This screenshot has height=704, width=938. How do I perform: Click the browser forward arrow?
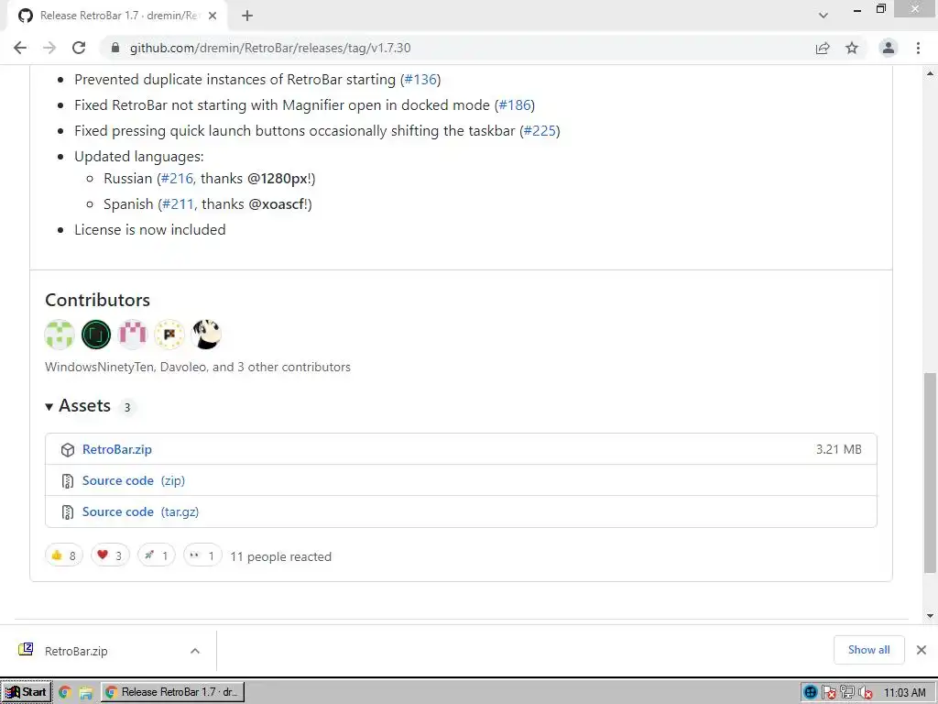click(x=49, y=48)
